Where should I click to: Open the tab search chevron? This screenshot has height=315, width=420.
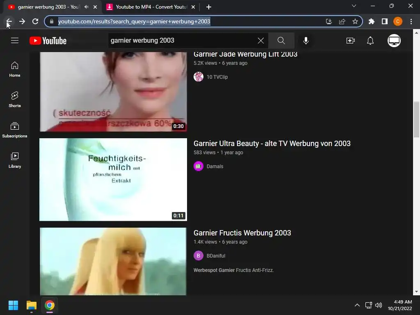pyautogui.click(x=354, y=6)
